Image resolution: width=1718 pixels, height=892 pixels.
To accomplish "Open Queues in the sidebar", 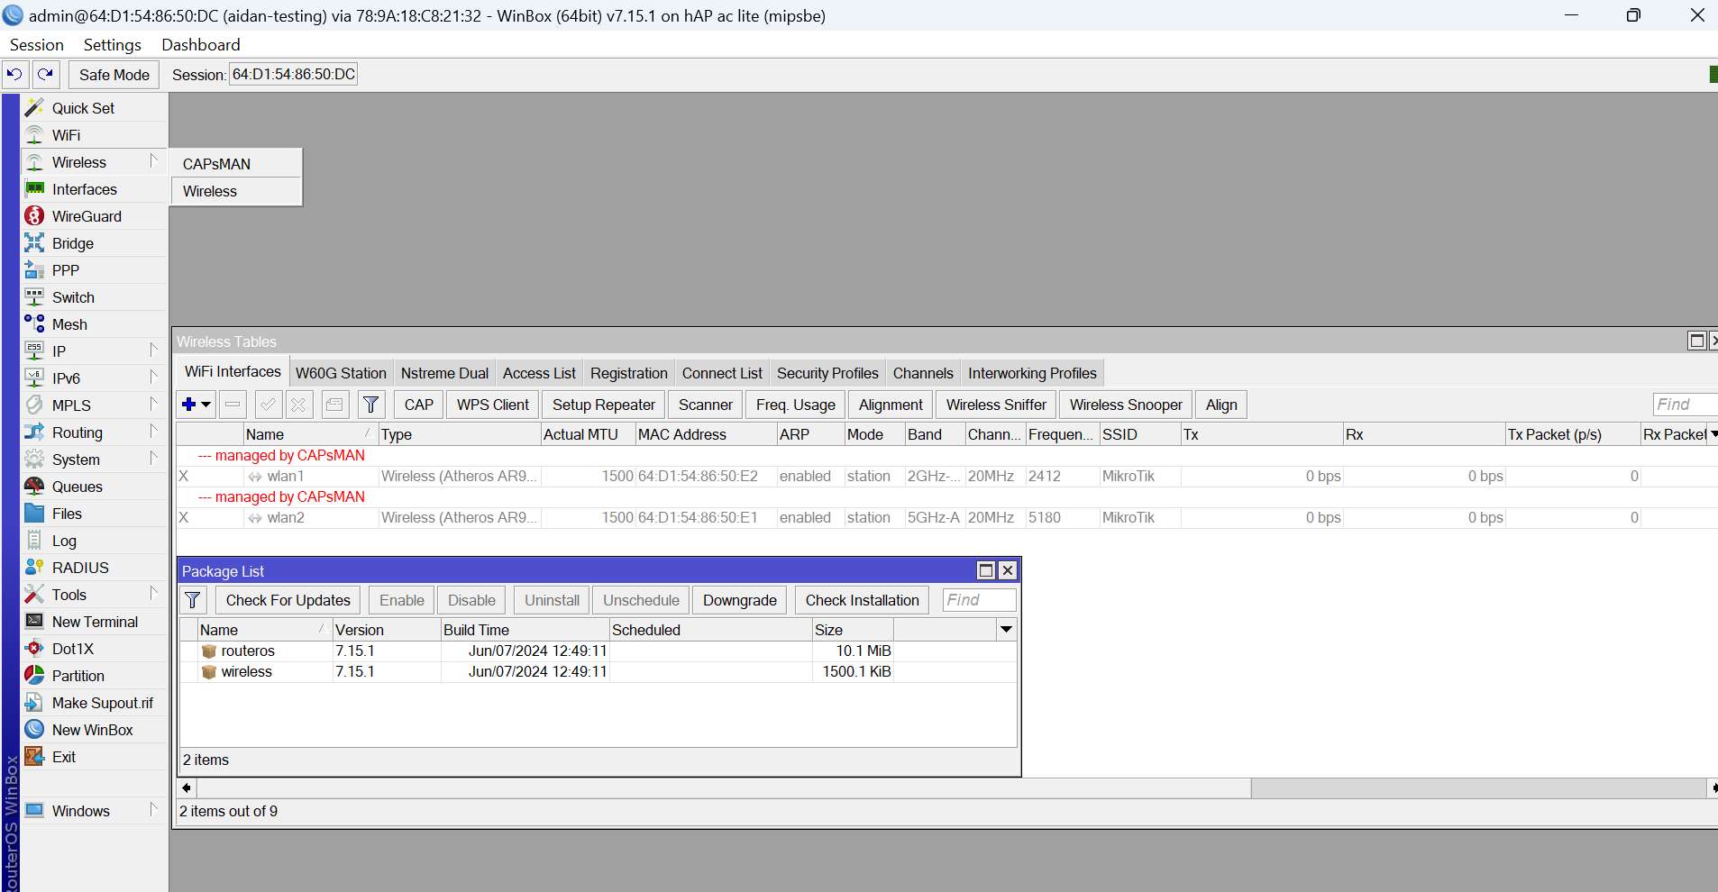I will (x=94, y=487).
